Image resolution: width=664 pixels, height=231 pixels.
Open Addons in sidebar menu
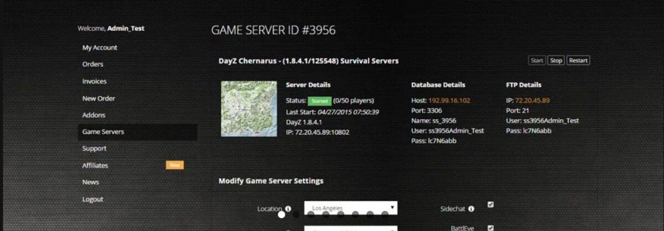click(x=94, y=115)
